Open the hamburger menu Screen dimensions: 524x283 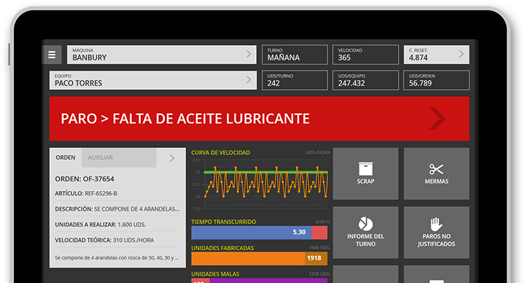52,55
